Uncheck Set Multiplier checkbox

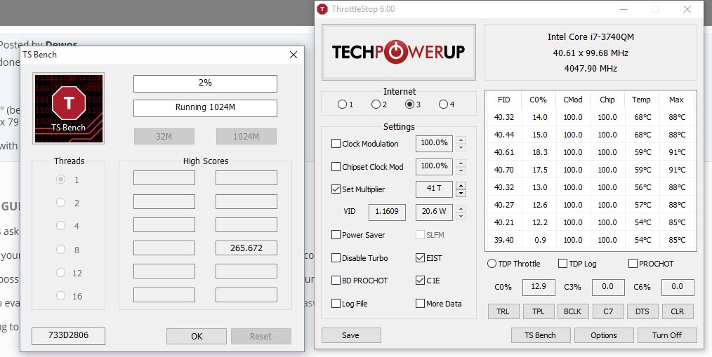[x=336, y=189]
